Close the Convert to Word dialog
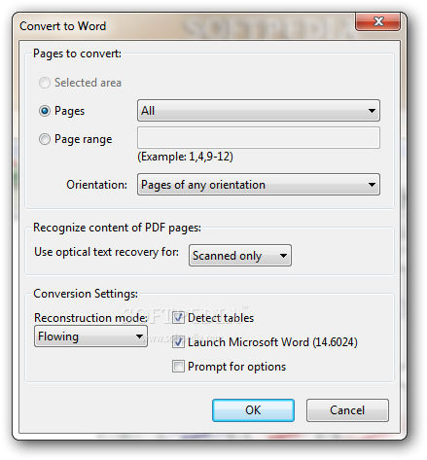The image size is (427, 460). 377,21
